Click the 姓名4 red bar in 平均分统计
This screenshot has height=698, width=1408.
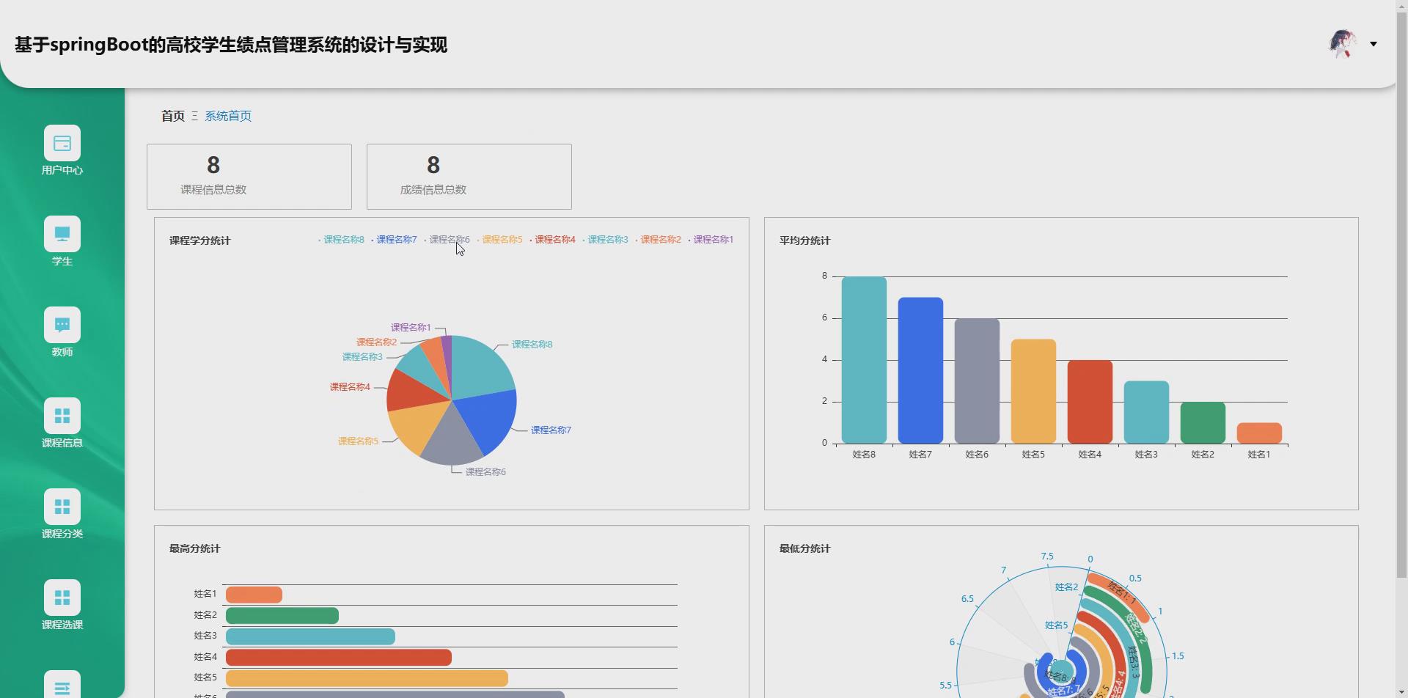click(x=1090, y=402)
